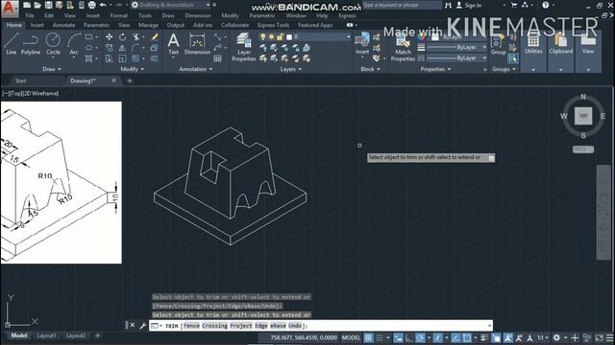The height and width of the screenshot is (345, 615).
Task: Activate the Fillet tool
Action: tap(135, 48)
